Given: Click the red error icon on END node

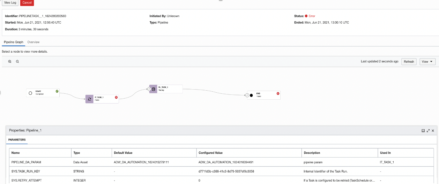Looking at the screenshot, I should [278, 93].
